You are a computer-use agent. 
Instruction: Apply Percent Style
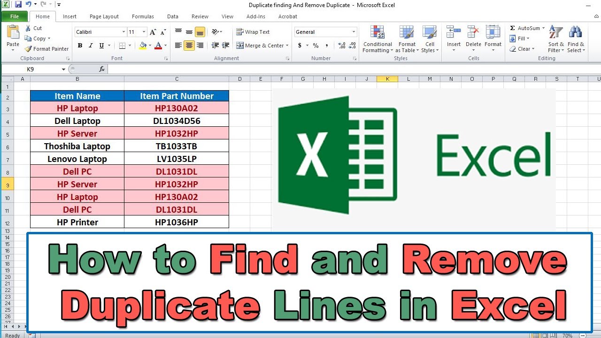pyautogui.click(x=316, y=46)
